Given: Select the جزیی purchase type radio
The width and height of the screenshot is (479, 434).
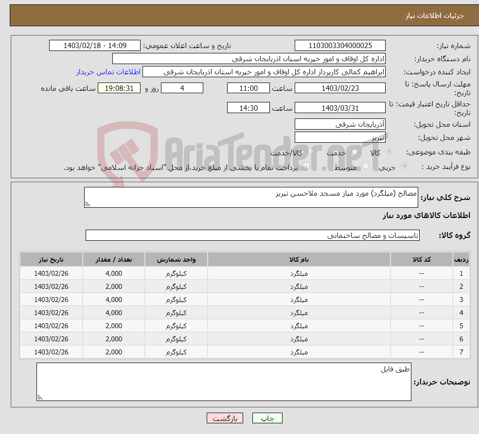Looking at the screenshot, I should pyautogui.click(x=405, y=166).
